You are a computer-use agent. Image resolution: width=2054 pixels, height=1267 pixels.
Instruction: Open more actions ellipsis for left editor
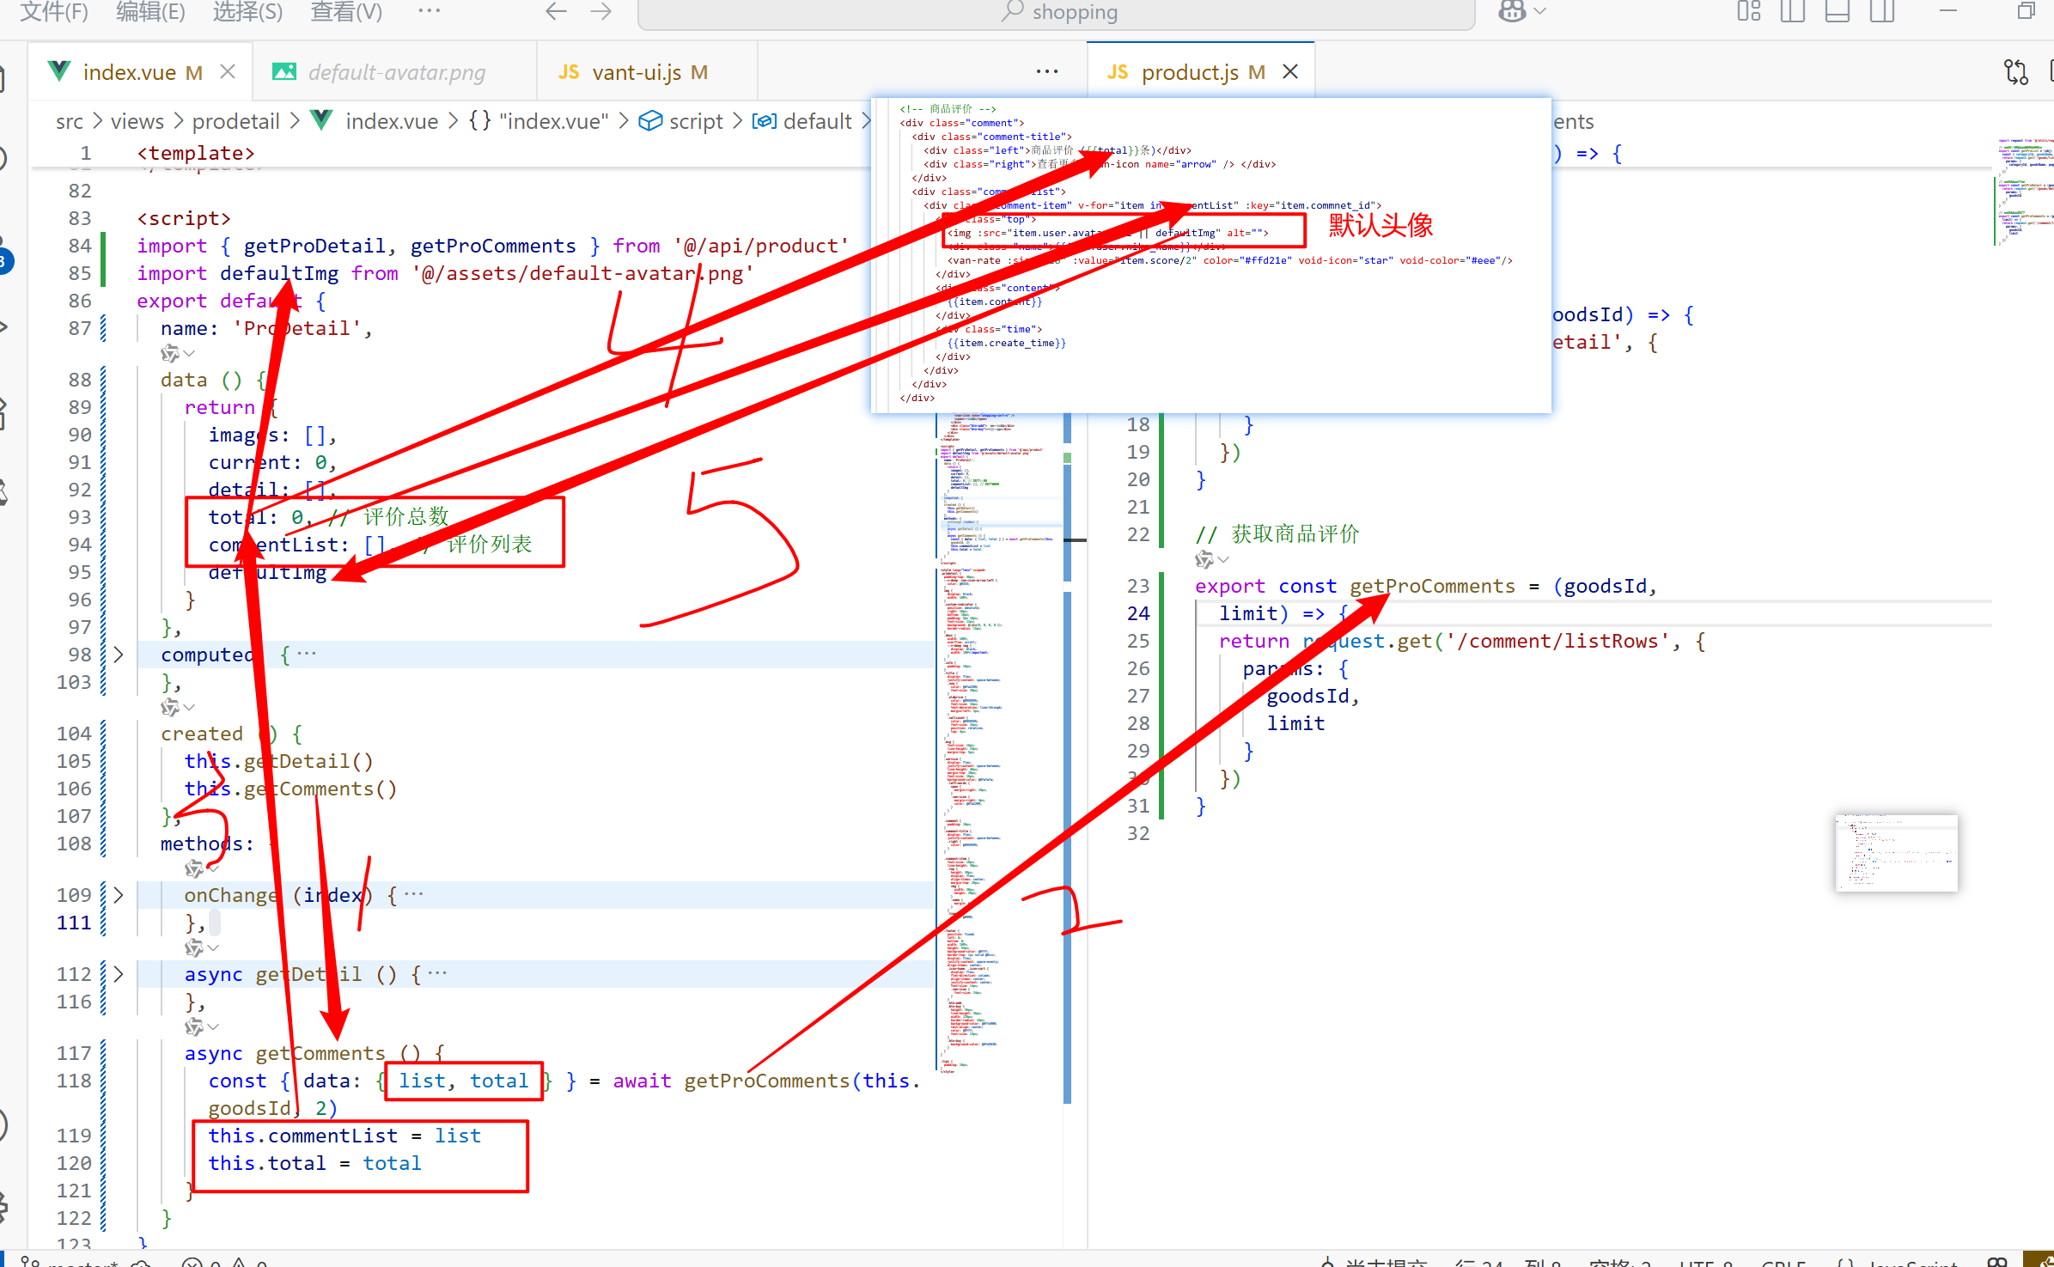click(x=1046, y=72)
